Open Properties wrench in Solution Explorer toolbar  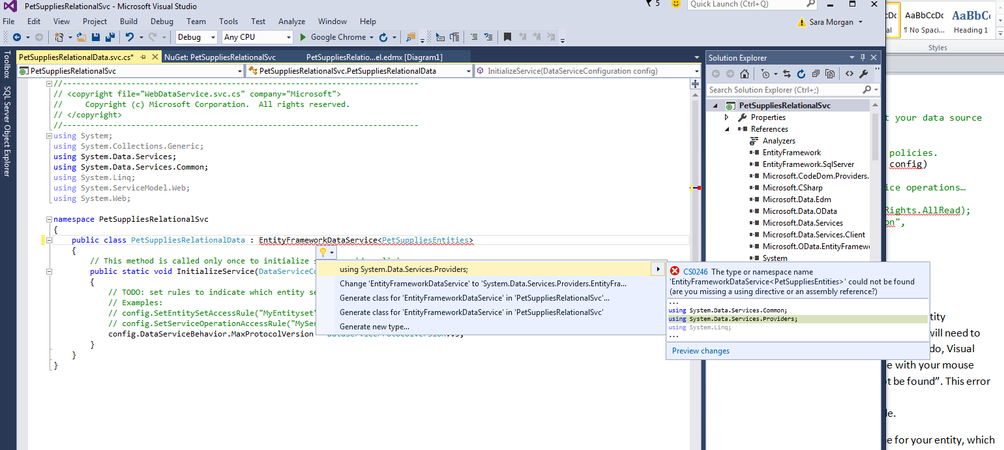864,74
